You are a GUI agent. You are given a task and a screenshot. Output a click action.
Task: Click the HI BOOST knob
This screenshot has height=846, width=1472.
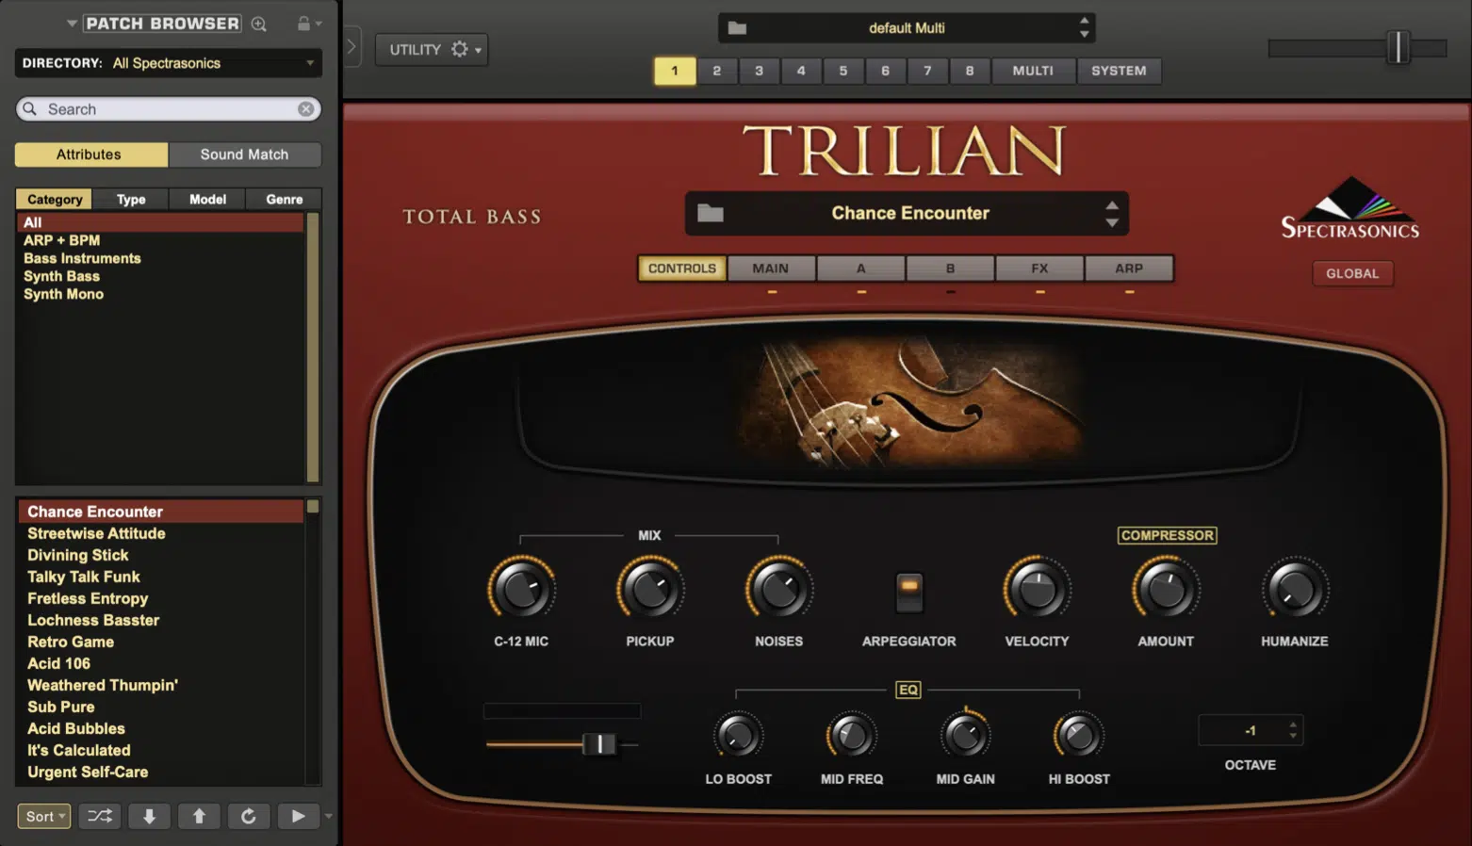tap(1078, 736)
